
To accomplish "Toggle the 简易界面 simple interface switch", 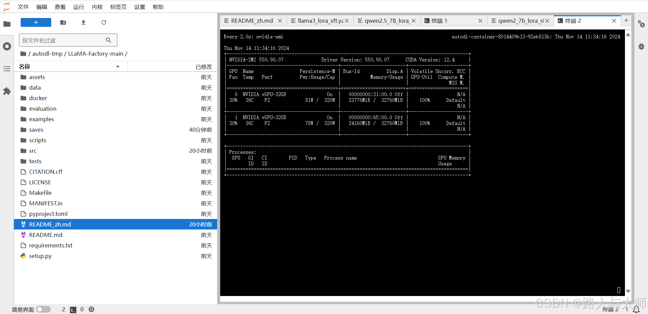I will coord(43,309).
